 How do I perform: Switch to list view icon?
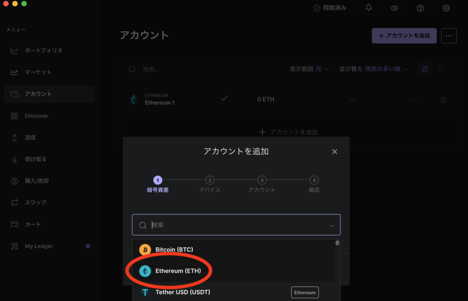point(425,69)
